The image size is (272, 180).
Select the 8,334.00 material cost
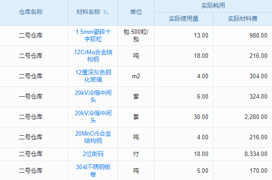(x=256, y=154)
